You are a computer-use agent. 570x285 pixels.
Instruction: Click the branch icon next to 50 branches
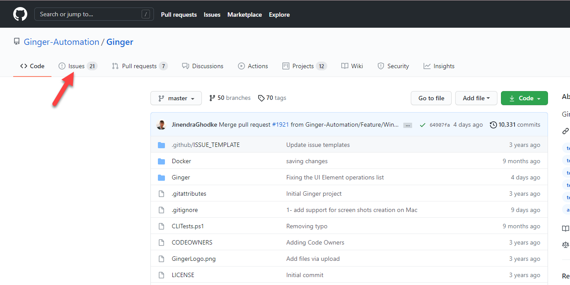point(212,98)
